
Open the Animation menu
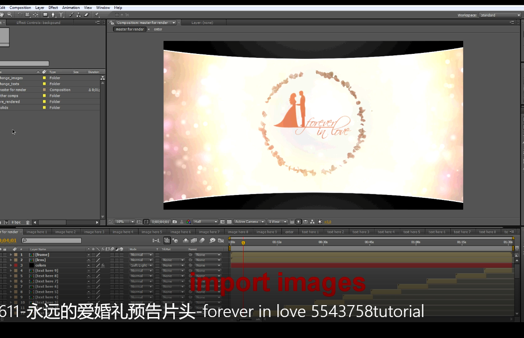[x=71, y=7]
